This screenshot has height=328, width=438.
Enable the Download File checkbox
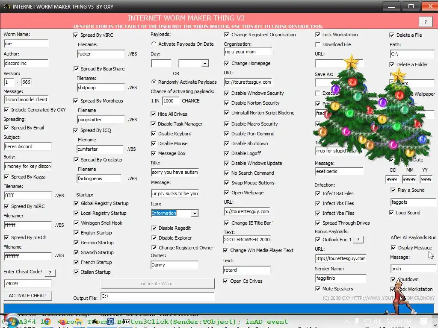pos(318,44)
